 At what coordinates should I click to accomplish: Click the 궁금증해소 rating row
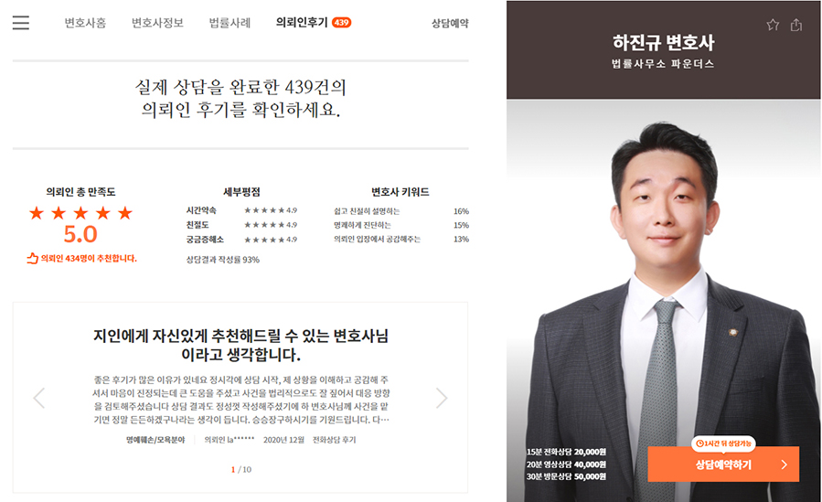coord(241,240)
